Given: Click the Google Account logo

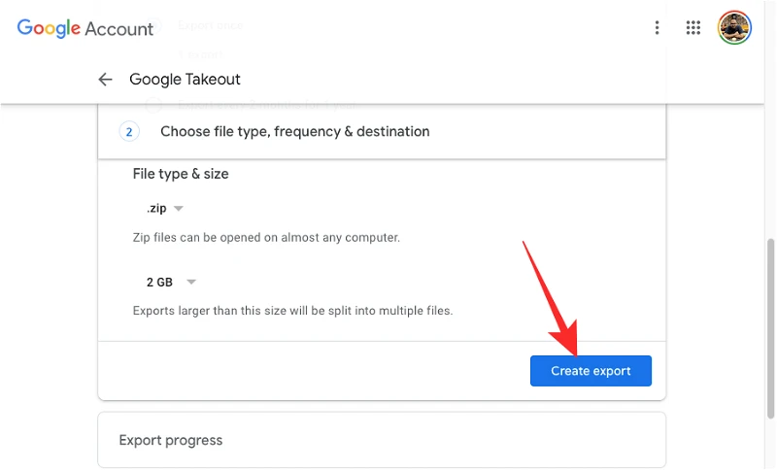Looking at the screenshot, I should [85, 28].
